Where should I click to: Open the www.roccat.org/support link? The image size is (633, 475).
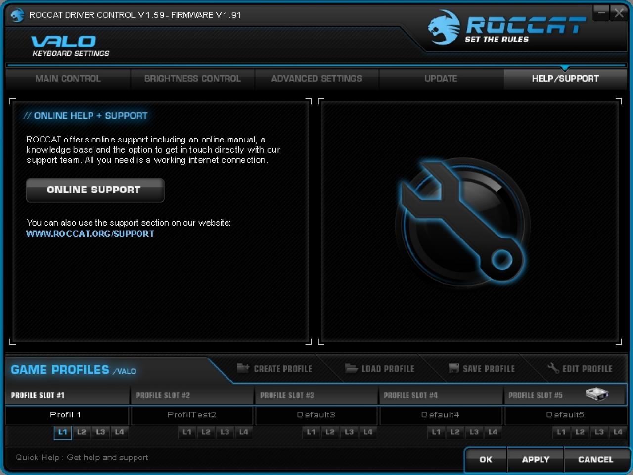point(90,234)
